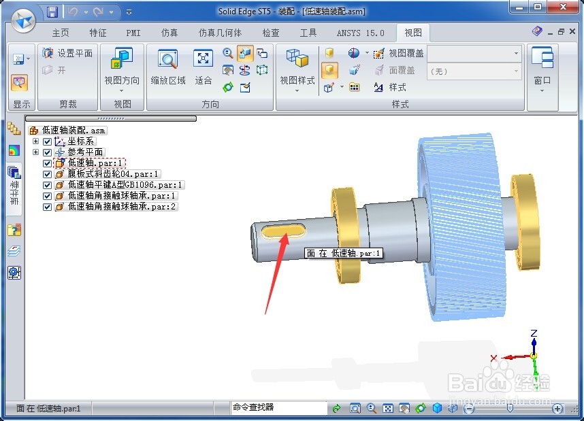Uncheck the 低速轴角接触球轴承.par:1 checkbox
This screenshot has height=421, width=584.
point(47,196)
